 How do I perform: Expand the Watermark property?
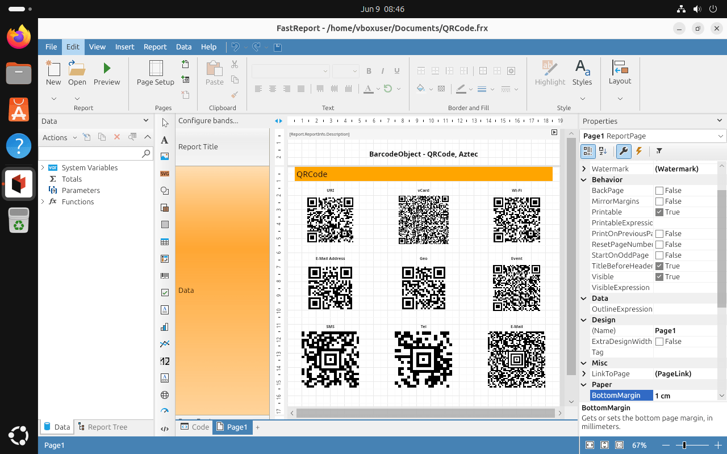click(584, 169)
